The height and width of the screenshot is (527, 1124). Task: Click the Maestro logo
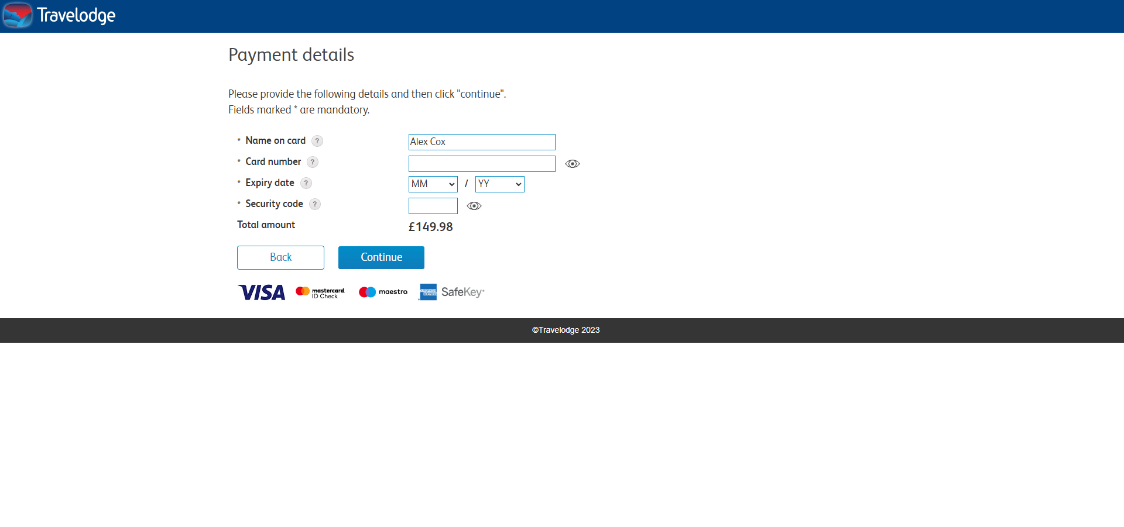pos(383,292)
